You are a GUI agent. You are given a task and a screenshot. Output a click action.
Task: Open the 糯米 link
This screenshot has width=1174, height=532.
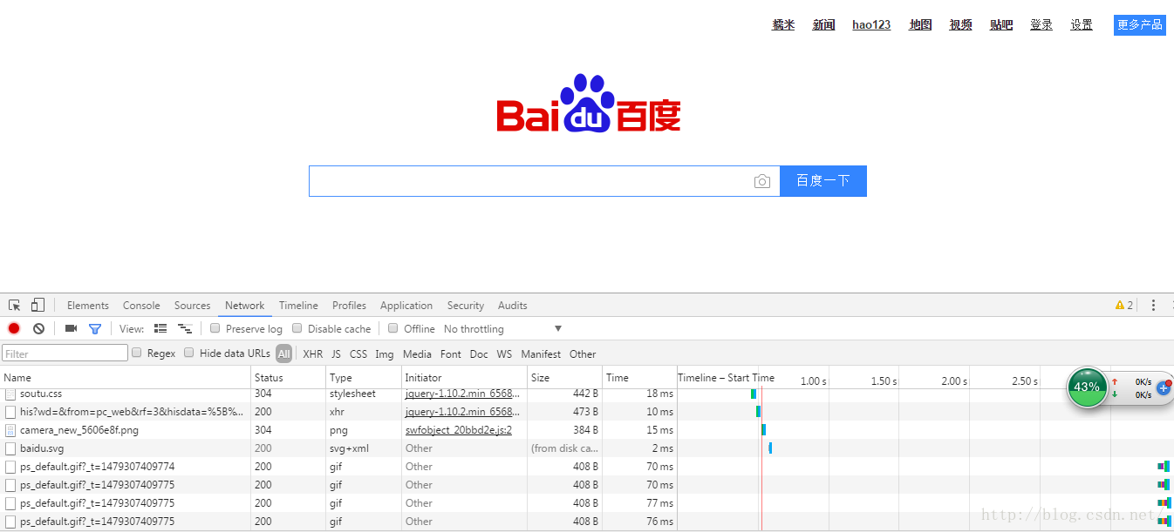[783, 25]
